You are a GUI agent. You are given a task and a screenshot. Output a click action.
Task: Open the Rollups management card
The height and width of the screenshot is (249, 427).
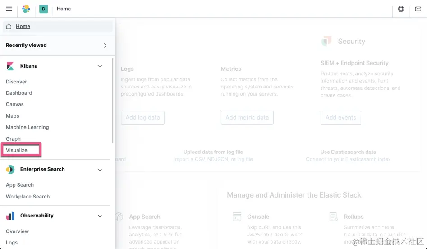(354, 217)
